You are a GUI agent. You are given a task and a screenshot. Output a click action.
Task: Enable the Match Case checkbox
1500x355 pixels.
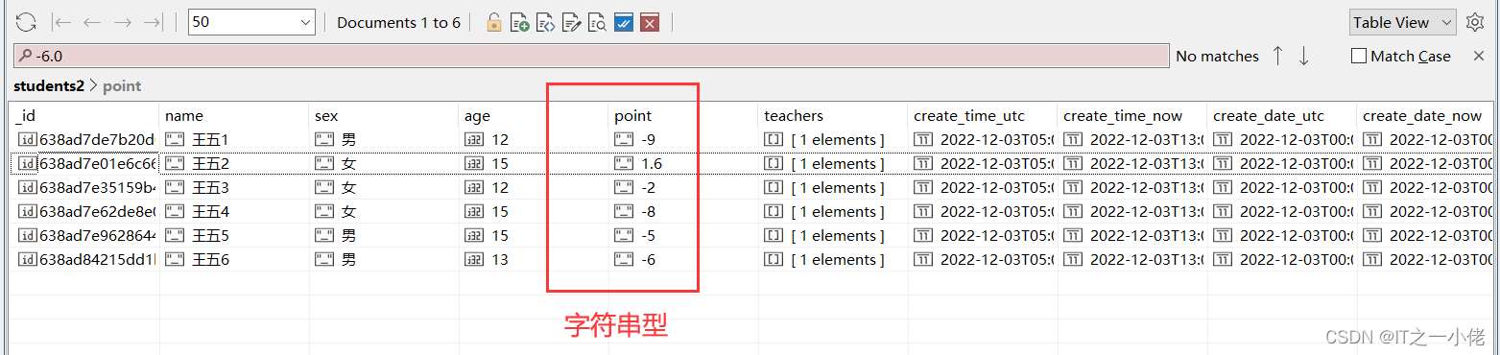(x=1358, y=56)
